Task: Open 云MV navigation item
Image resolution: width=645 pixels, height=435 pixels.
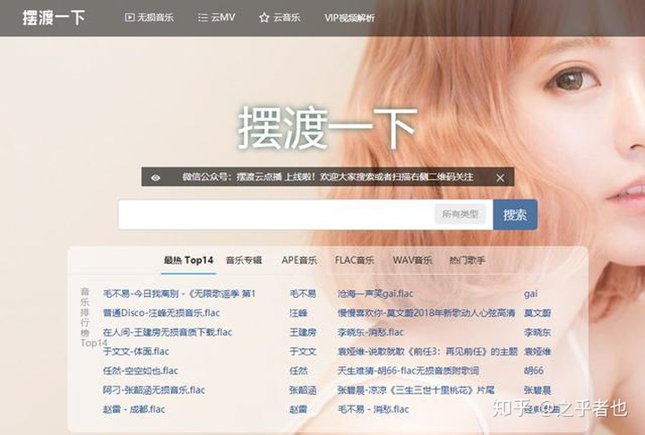Action: click(x=217, y=18)
